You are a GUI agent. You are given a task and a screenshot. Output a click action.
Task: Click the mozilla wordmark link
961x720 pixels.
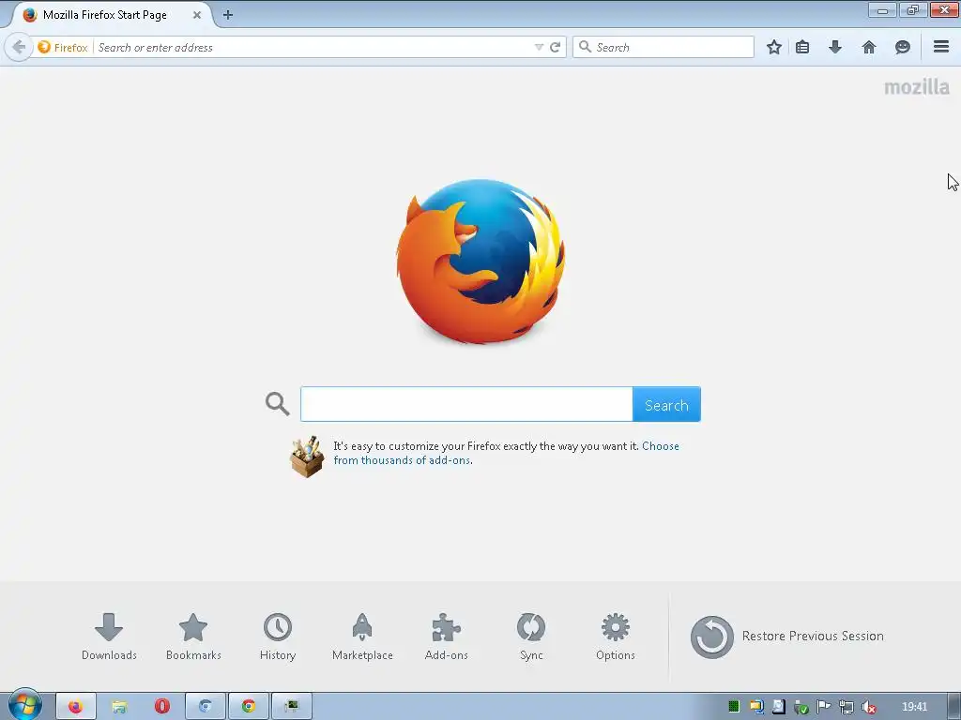click(x=917, y=87)
